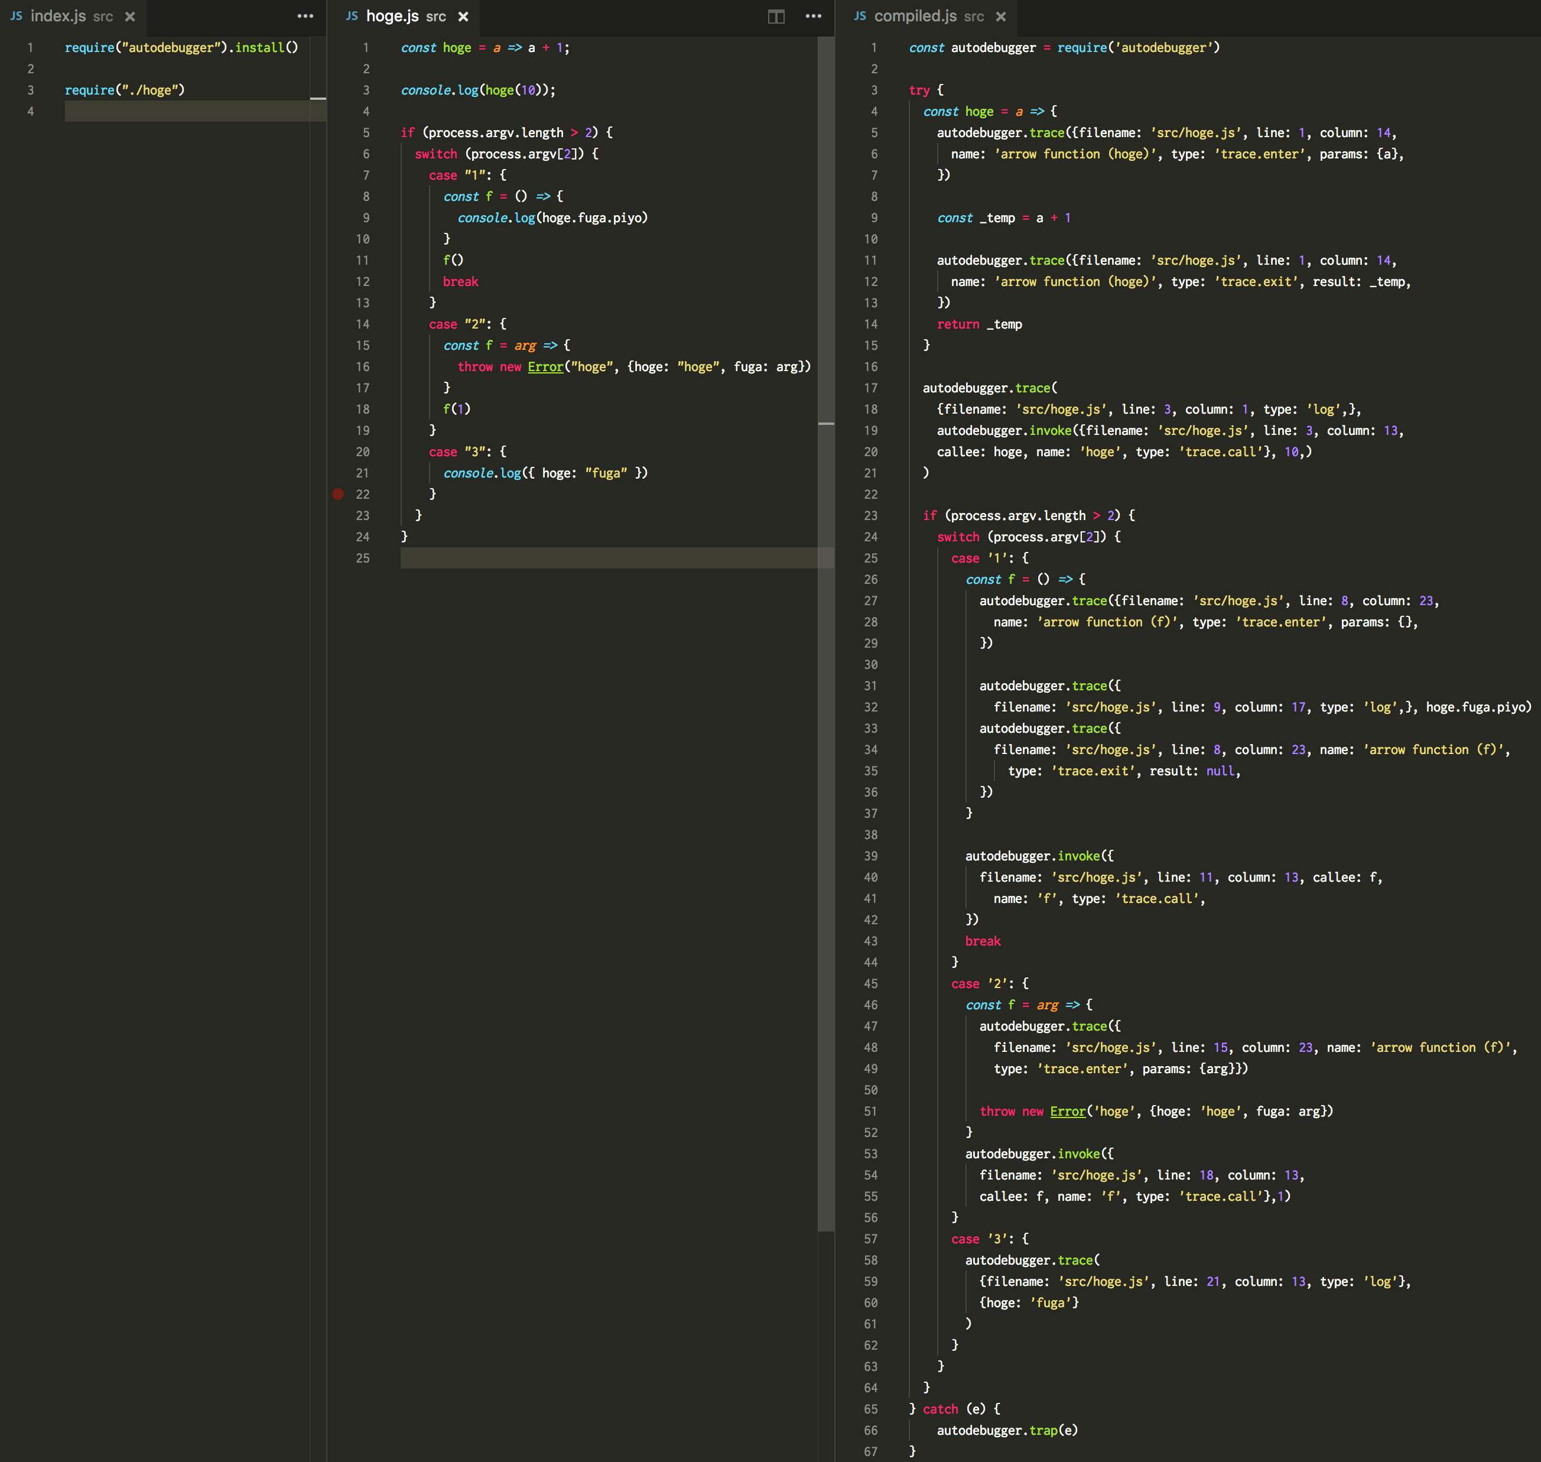Image resolution: width=1541 pixels, height=1462 pixels.
Task: Click the JS language icon on compiled.js tab
Action: click(860, 15)
